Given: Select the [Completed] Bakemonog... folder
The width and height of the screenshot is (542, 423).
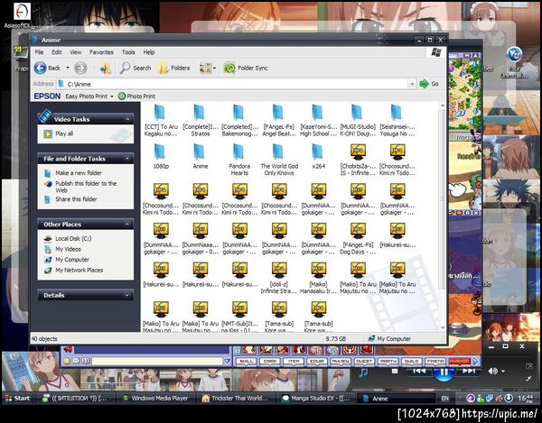Looking at the screenshot, I should pyautogui.click(x=239, y=121).
